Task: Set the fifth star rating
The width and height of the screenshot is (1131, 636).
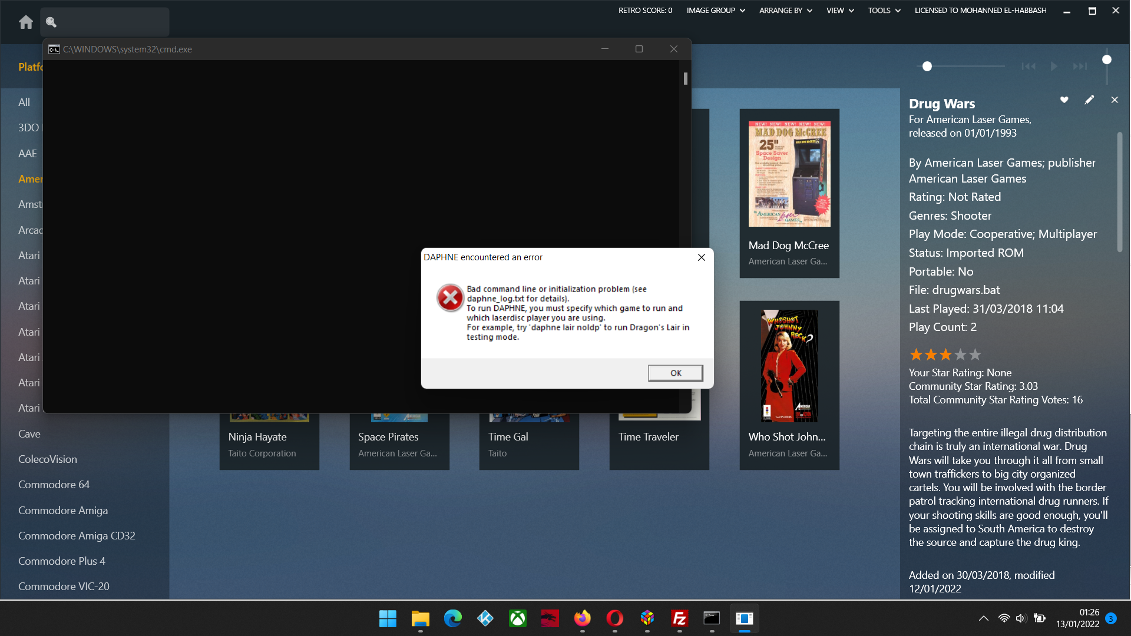Action: [975, 355]
